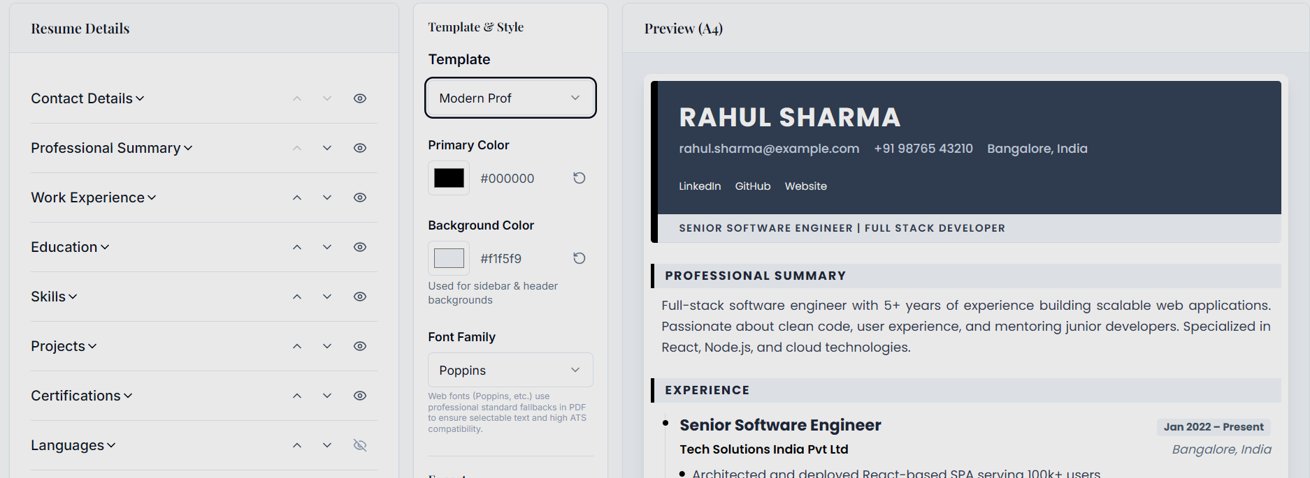1310x478 pixels.
Task: Open the Font Family dropdown
Action: click(510, 370)
